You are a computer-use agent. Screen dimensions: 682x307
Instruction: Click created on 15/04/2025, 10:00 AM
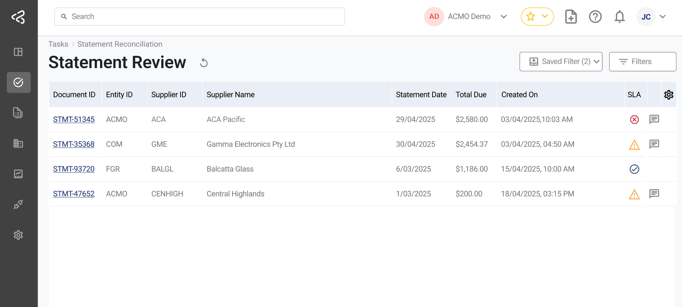538,169
